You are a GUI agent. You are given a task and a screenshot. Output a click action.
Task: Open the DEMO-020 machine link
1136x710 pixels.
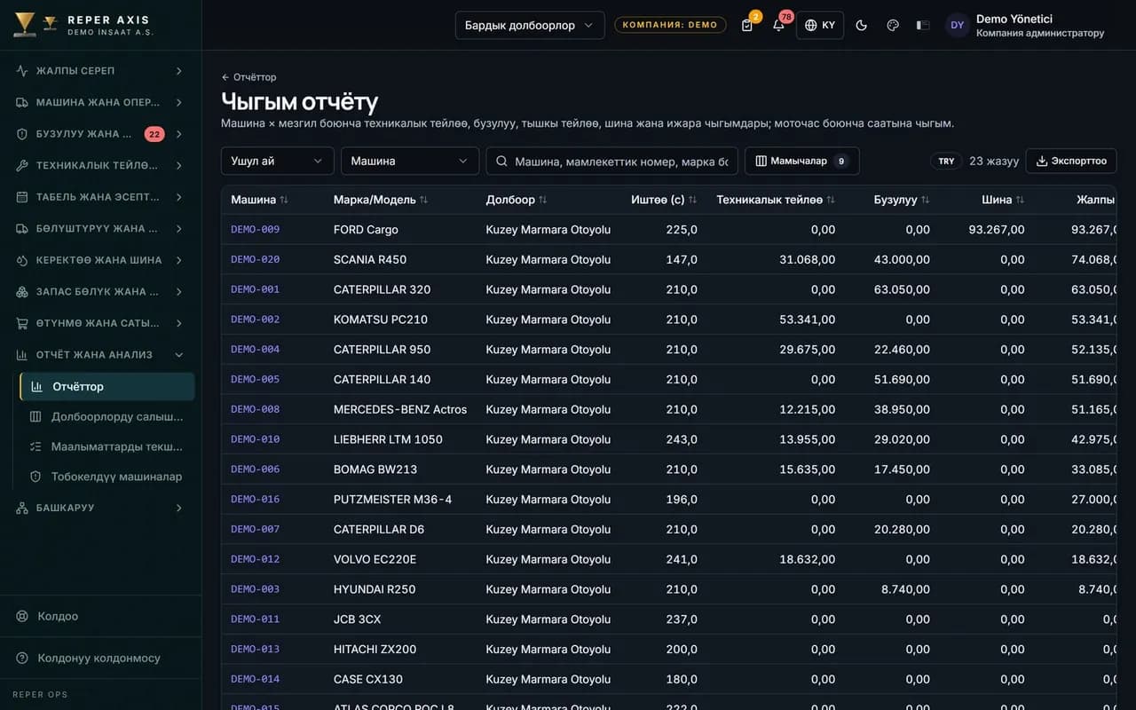tap(256, 259)
